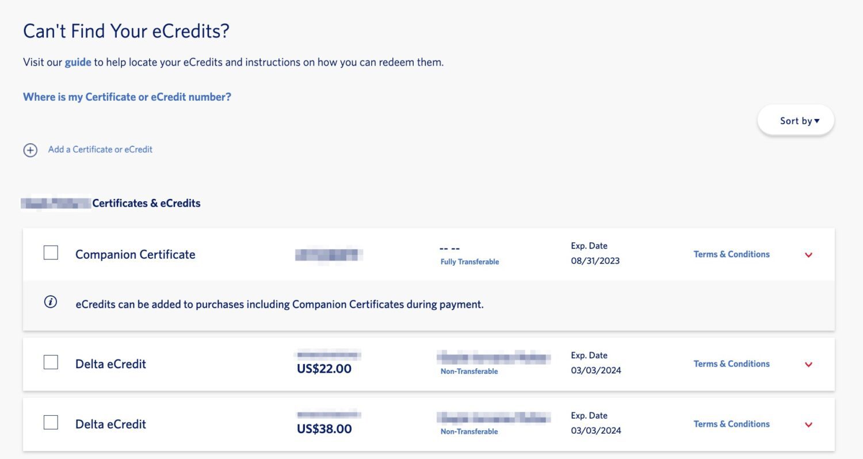Image resolution: width=863 pixels, height=459 pixels.
Task: Click the Add a Certificate or eCredit button
Action: [x=100, y=150]
